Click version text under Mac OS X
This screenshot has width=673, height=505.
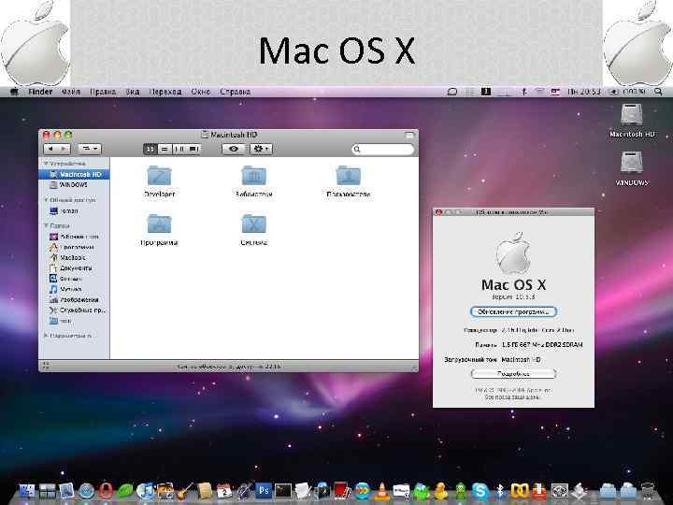click(513, 296)
